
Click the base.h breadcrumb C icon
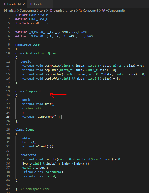(51, 10)
